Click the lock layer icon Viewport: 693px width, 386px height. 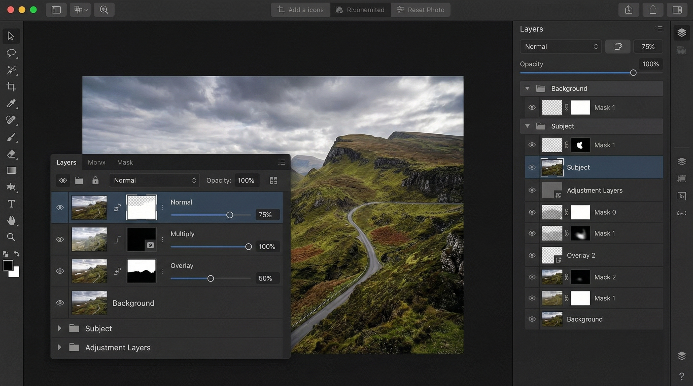tap(95, 180)
